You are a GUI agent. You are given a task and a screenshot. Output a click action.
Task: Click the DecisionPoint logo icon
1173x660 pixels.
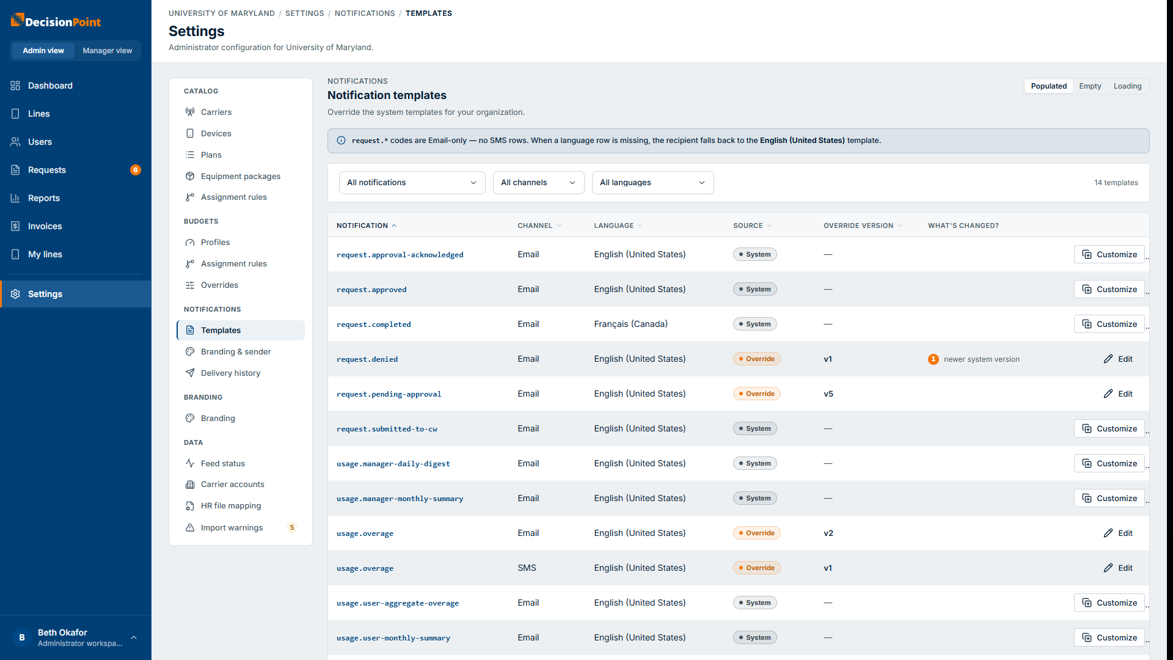[x=17, y=20]
